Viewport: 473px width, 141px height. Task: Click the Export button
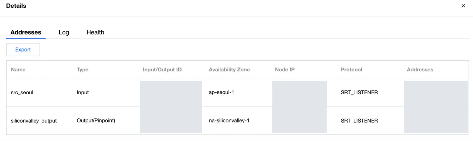coord(23,49)
